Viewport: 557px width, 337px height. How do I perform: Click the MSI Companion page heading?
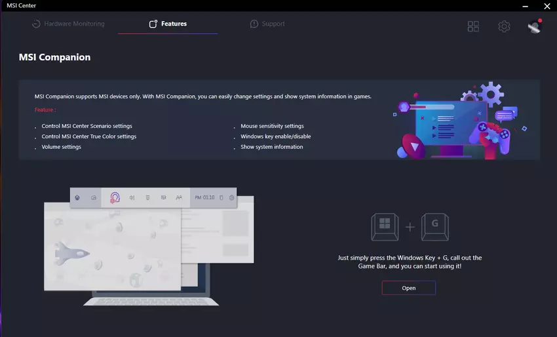55,57
